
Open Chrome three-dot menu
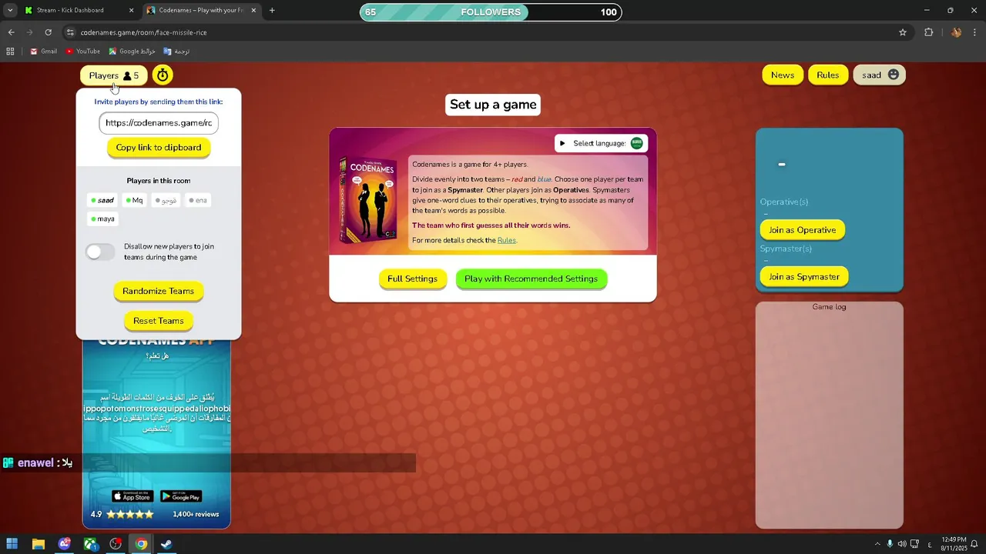(975, 32)
